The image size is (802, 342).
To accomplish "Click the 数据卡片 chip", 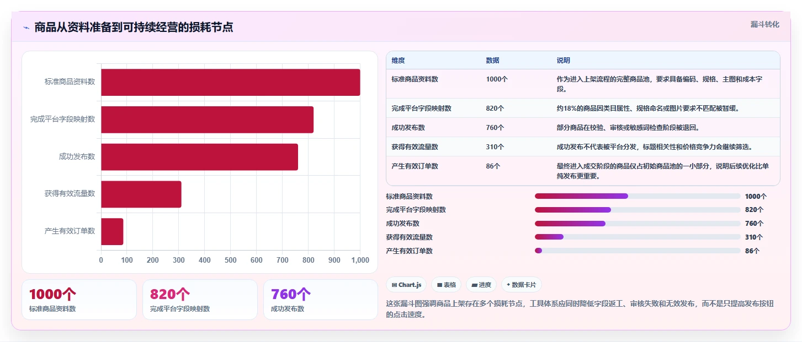I will (522, 285).
